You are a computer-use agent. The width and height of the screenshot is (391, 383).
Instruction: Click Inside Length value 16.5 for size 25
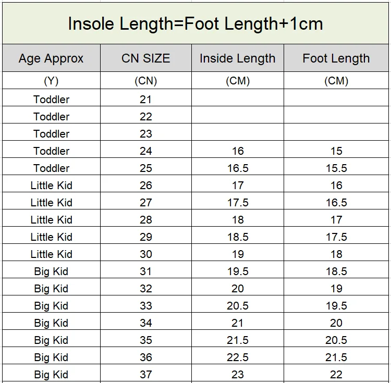tap(238, 168)
